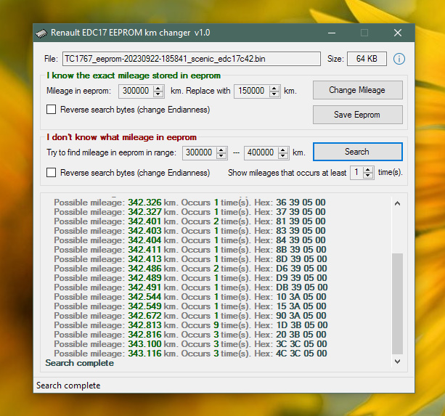Screen dimensions: 445x416
Task: Select the 342.411 km result row
Action: (x=190, y=250)
